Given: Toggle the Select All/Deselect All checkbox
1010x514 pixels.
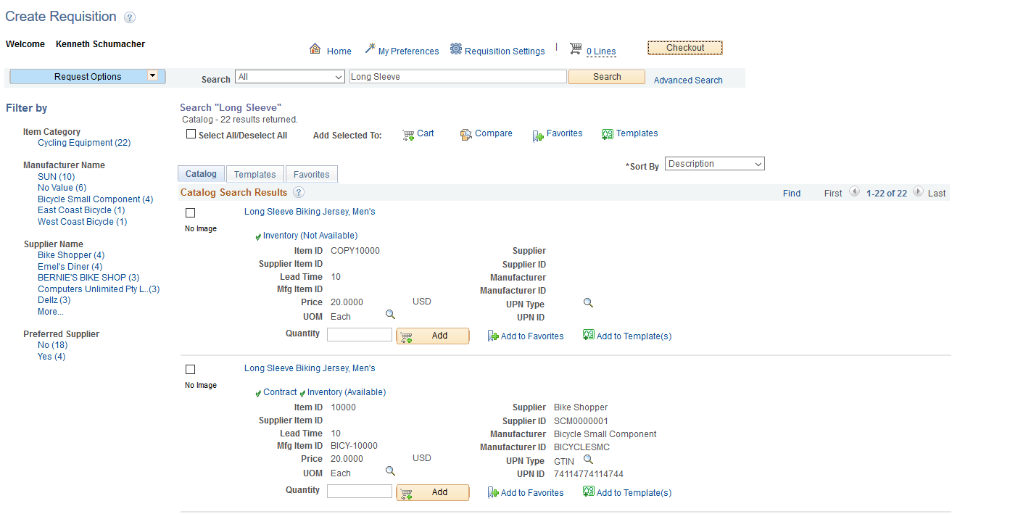Looking at the screenshot, I should tap(191, 134).
